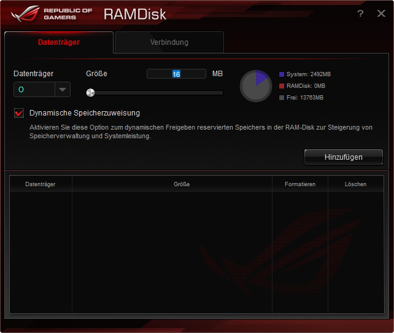Click the Größe slider handle
Viewport: 394px width, 333px height.
pyautogui.click(x=90, y=93)
